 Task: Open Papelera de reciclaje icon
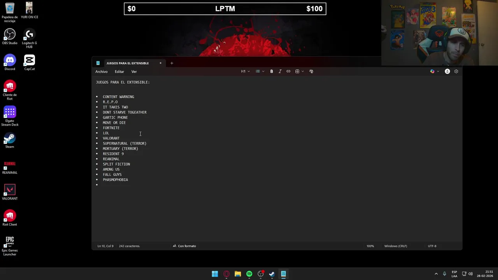click(10, 12)
